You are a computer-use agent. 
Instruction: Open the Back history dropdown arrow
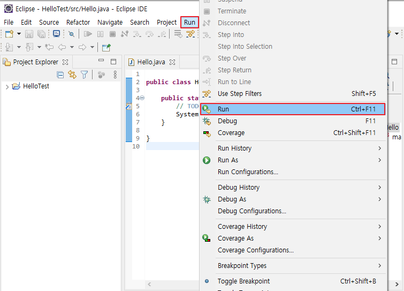coord(72,47)
